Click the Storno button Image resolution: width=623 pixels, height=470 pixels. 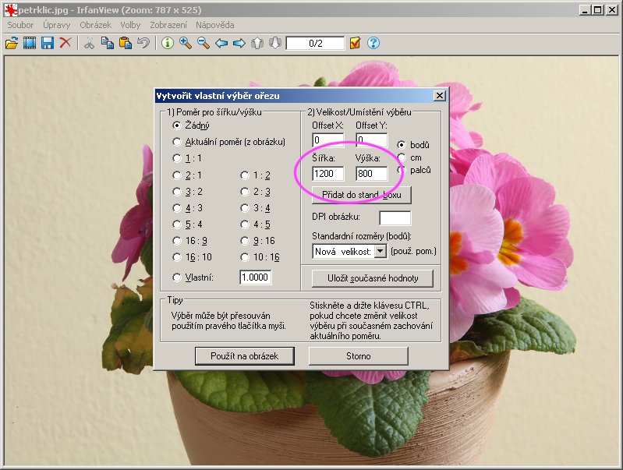(x=359, y=356)
